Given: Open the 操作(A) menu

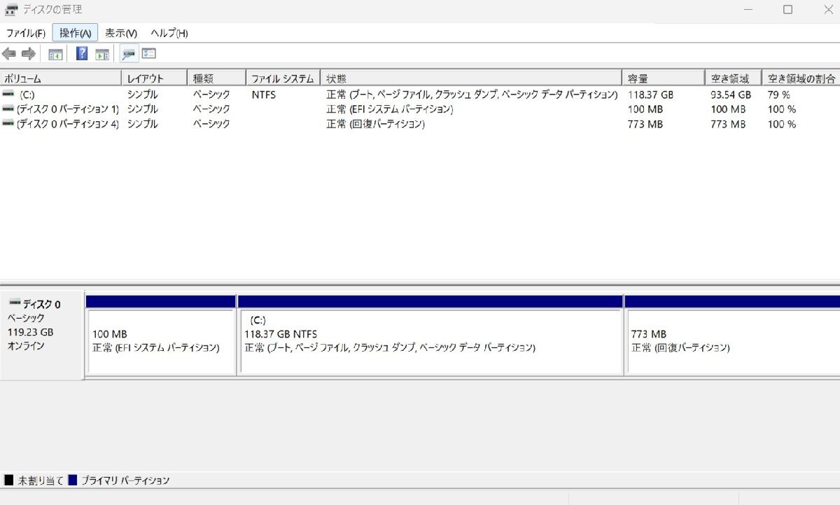Looking at the screenshot, I should pyautogui.click(x=74, y=33).
